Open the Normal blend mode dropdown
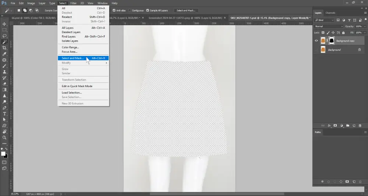The image size is (368, 196). [x=329, y=26]
